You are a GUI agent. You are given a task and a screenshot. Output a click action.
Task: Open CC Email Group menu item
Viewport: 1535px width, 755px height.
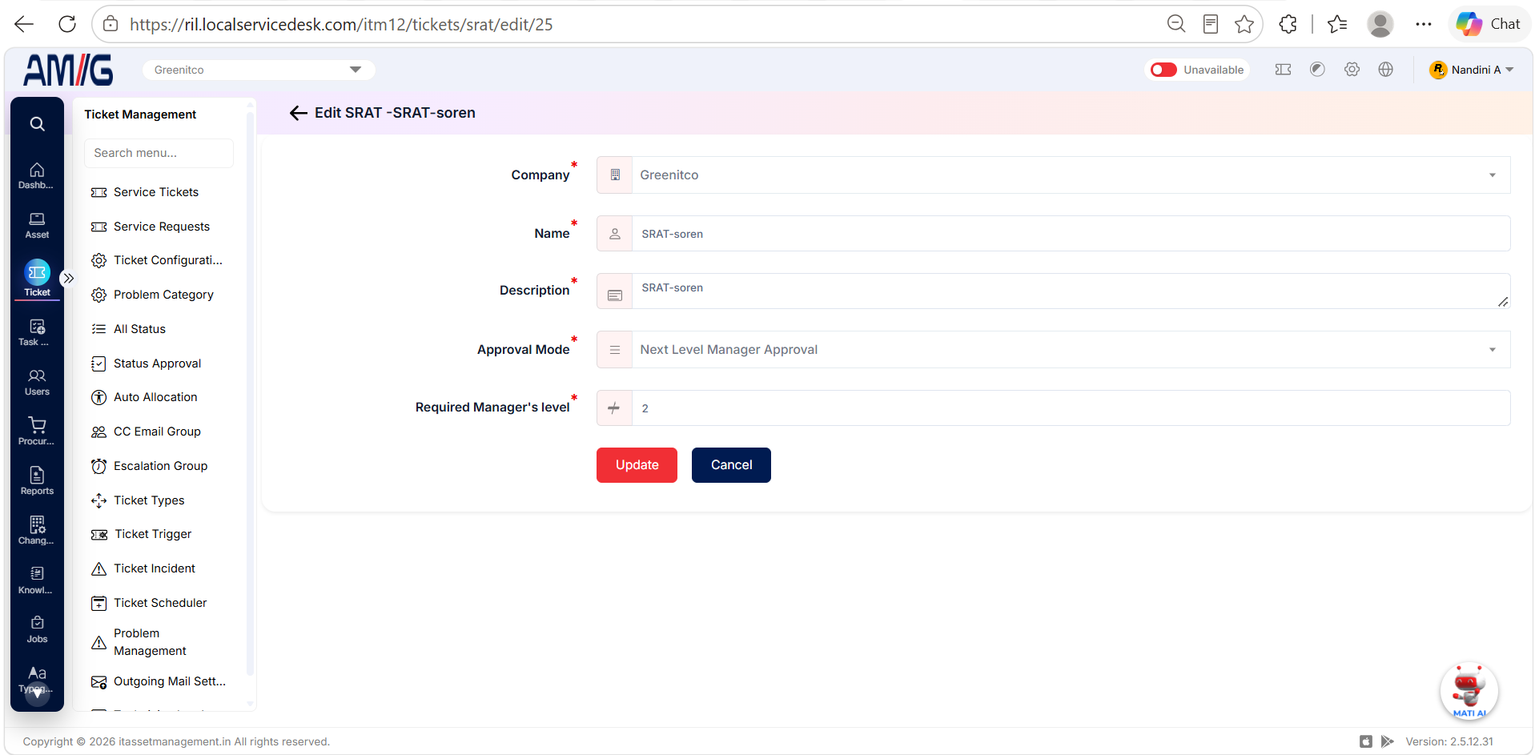click(x=157, y=432)
